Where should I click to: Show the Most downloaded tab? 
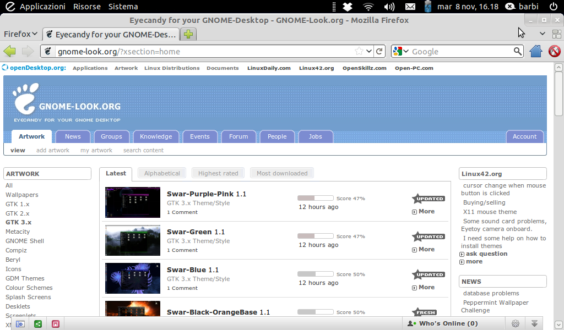pyautogui.click(x=282, y=173)
